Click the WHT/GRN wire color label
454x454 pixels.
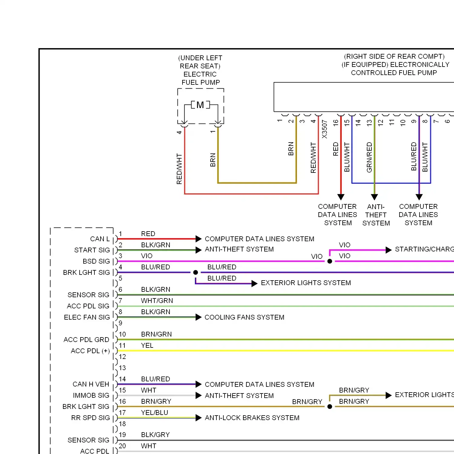pos(157,301)
